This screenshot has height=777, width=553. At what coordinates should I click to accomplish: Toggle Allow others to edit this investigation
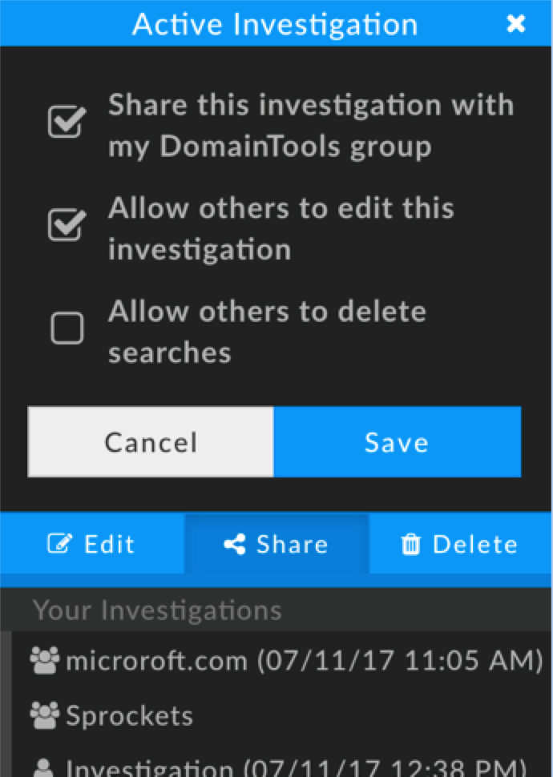point(67,225)
